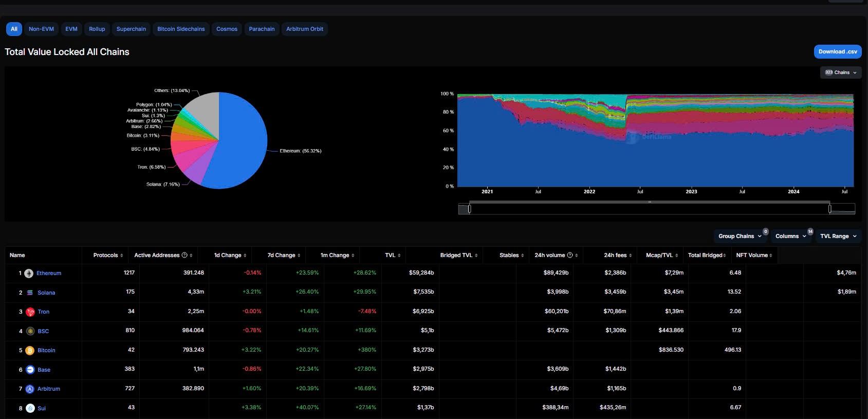The width and height of the screenshot is (868, 419).
Task: Open the Arbitrum Orbit tab
Action: [305, 29]
